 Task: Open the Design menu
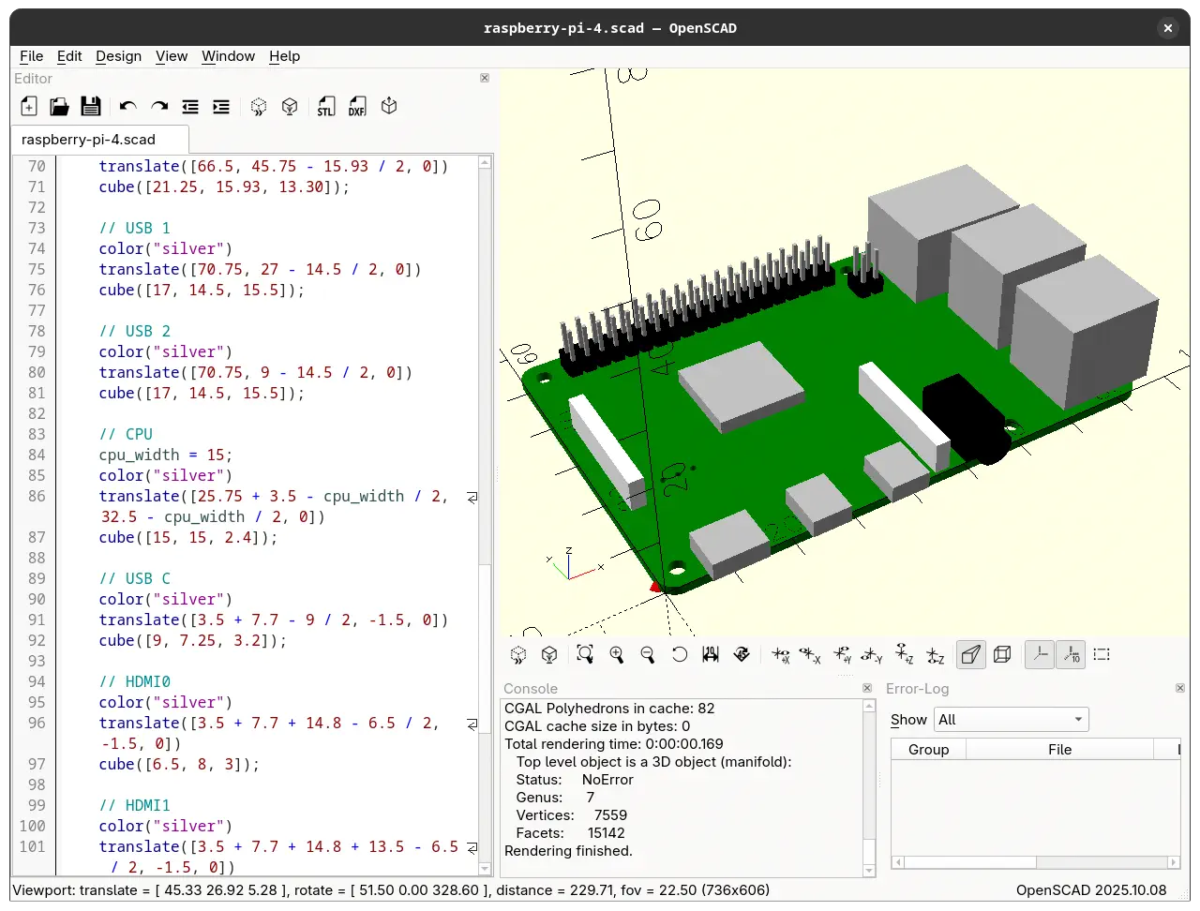point(118,56)
